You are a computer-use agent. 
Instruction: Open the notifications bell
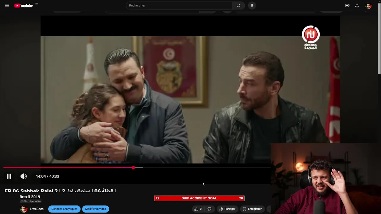coord(357,5)
